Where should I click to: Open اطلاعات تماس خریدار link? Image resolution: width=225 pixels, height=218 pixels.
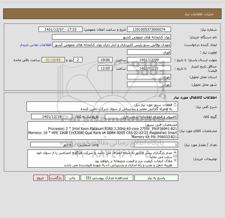click(36, 45)
